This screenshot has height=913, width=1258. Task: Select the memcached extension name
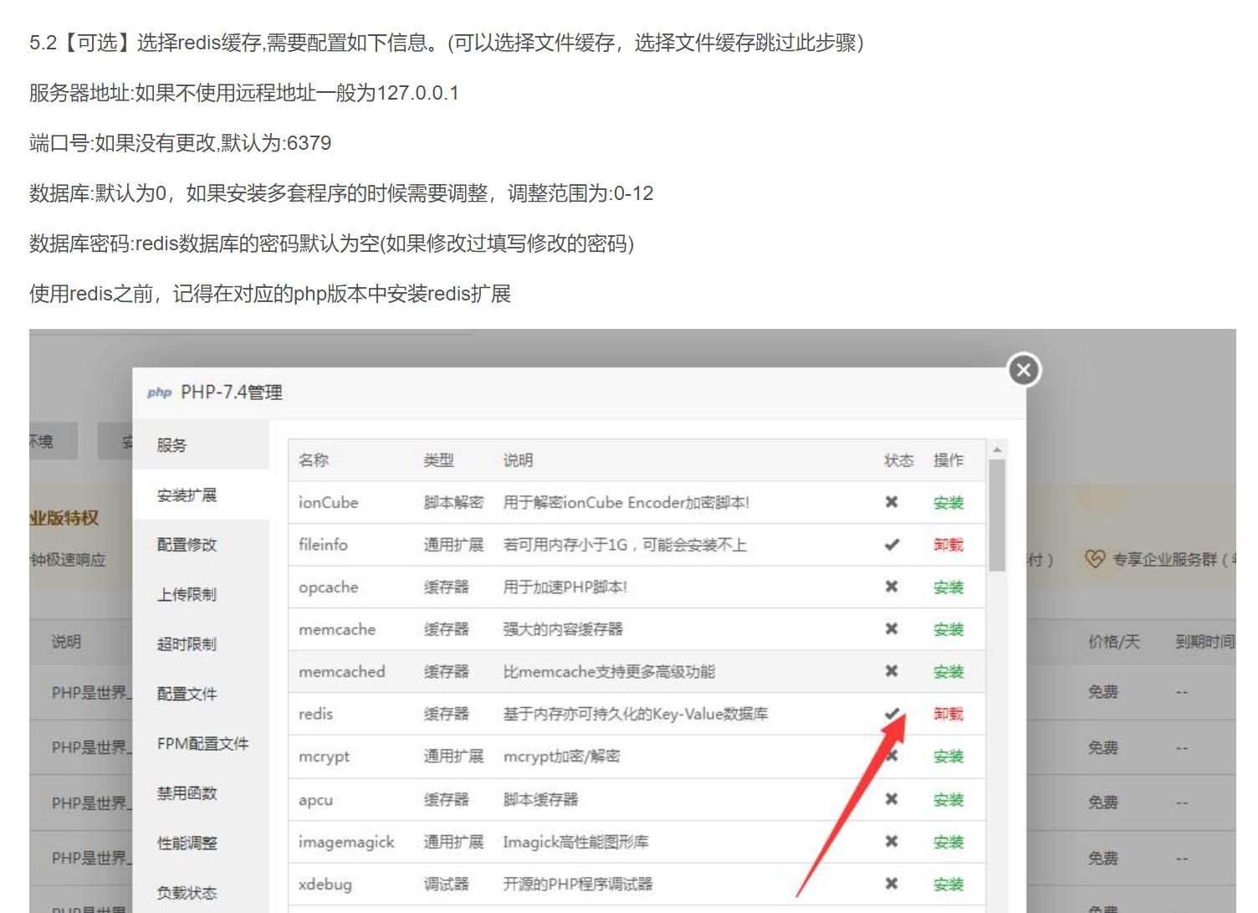pyautogui.click(x=341, y=671)
